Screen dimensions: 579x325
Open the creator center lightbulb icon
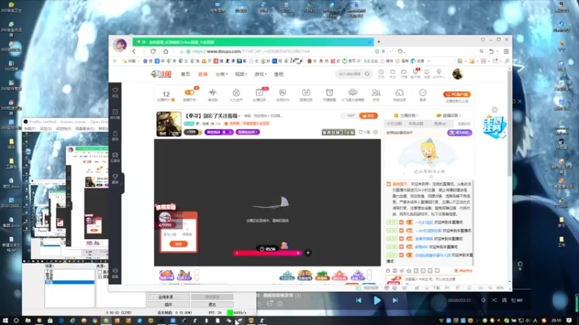click(x=439, y=73)
